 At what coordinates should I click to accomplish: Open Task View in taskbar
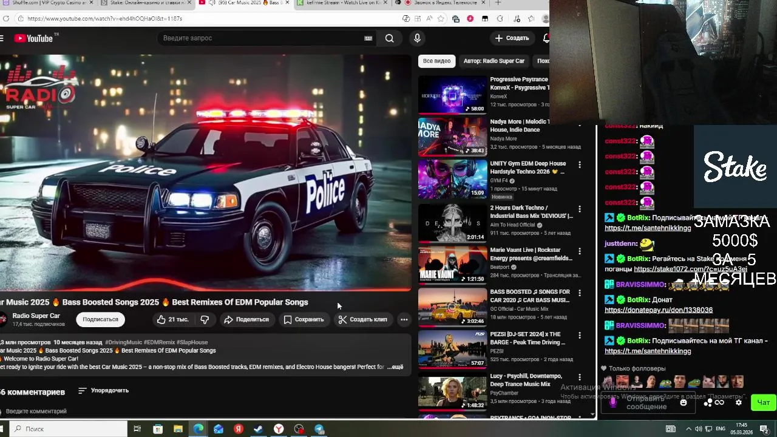click(x=137, y=429)
